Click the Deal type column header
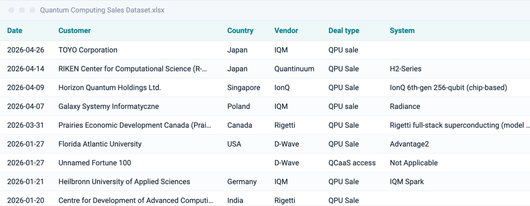This screenshot has height=206, width=530. (343, 31)
